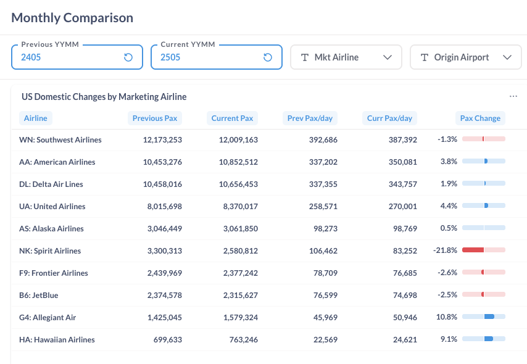The height and width of the screenshot is (364, 527).
Task: Click Spirit pax change value -21.8%
Action: click(x=445, y=250)
